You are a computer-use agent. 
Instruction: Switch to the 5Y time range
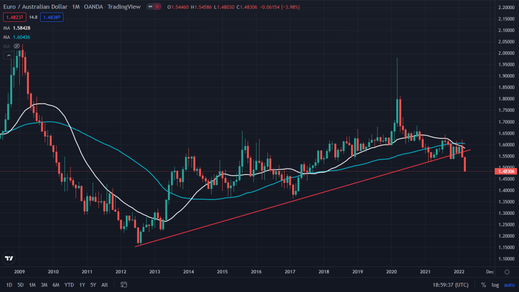point(93,285)
